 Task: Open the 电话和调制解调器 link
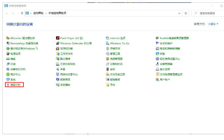tap(170, 48)
